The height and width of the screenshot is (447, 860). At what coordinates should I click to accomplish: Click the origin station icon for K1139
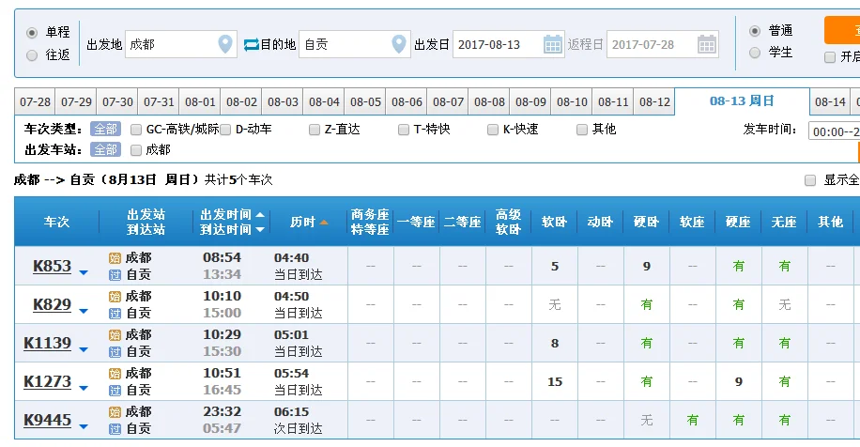pos(115,335)
